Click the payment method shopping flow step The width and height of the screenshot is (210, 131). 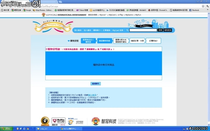click(121, 41)
